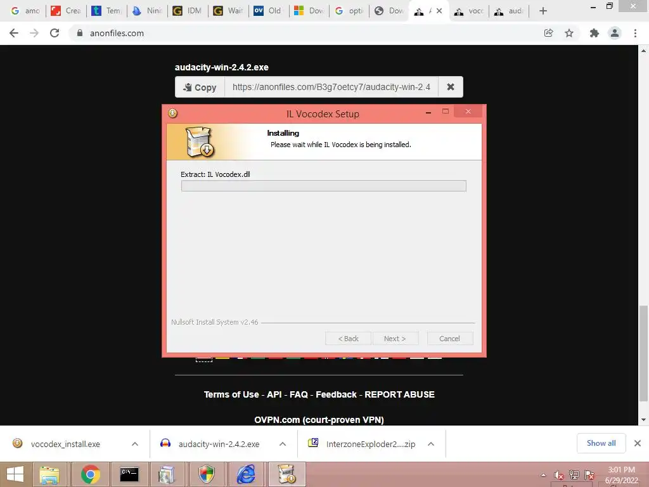Screen dimensions: 649x487
Task: Open OVPN.com court-proven VPN link
Action: pos(319,420)
